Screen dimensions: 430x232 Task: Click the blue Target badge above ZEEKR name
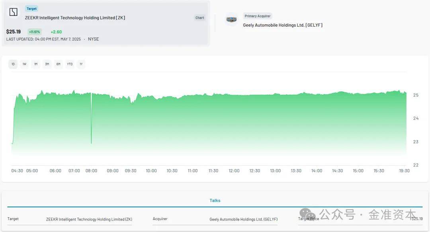tap(31, 9)
